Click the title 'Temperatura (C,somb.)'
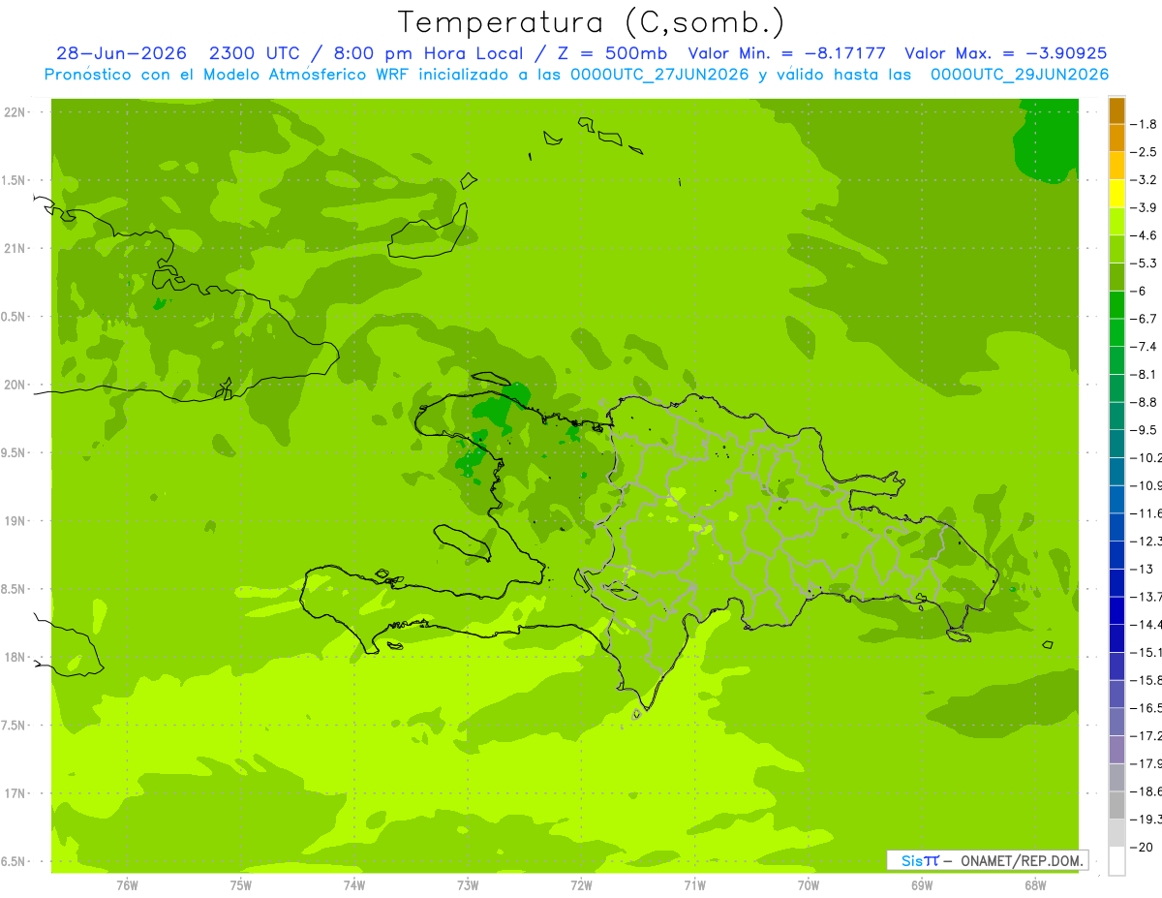The height and width of the screenshot is (898, 1162). pyautogui.click(x=591, y=22)
